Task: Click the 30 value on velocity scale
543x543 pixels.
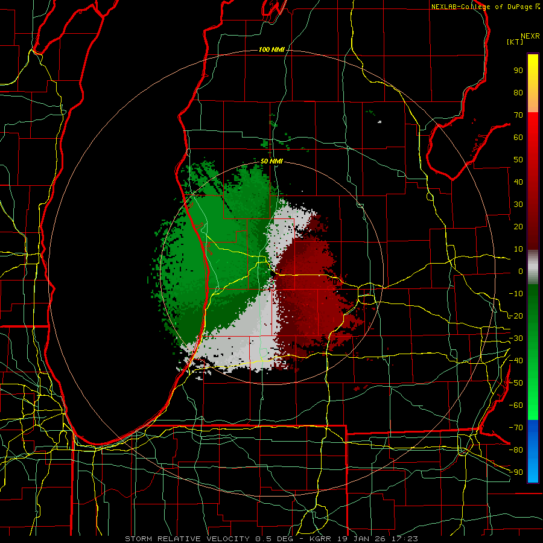Action: (518, 205)
